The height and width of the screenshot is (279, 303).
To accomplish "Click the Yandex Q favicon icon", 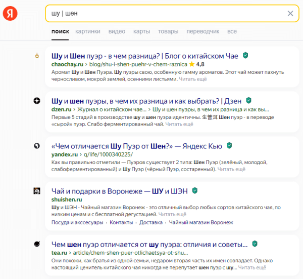I will tap(37, 146).
